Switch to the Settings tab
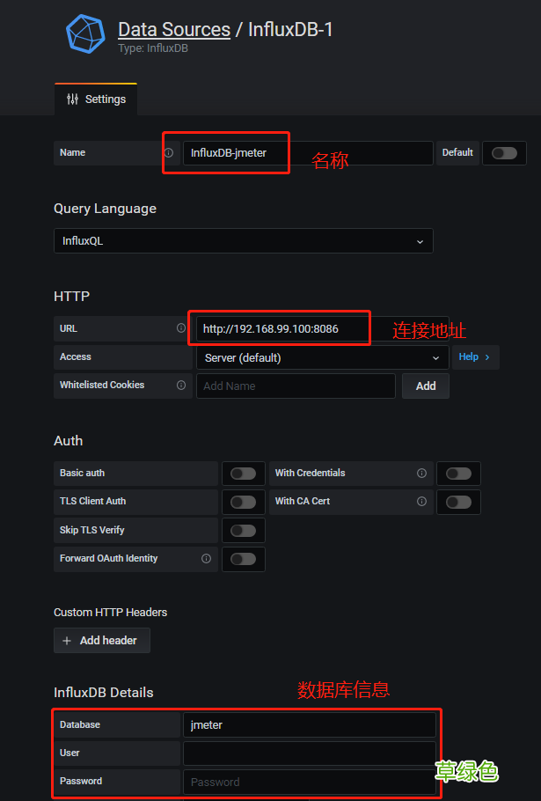The width and height of the screenshot is (541, 801). [95, 99]
